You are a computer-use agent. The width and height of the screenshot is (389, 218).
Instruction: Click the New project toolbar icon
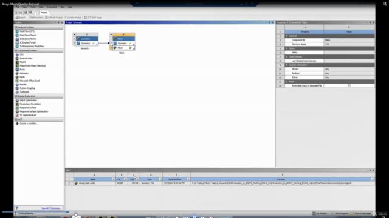(x=16, y=12)
